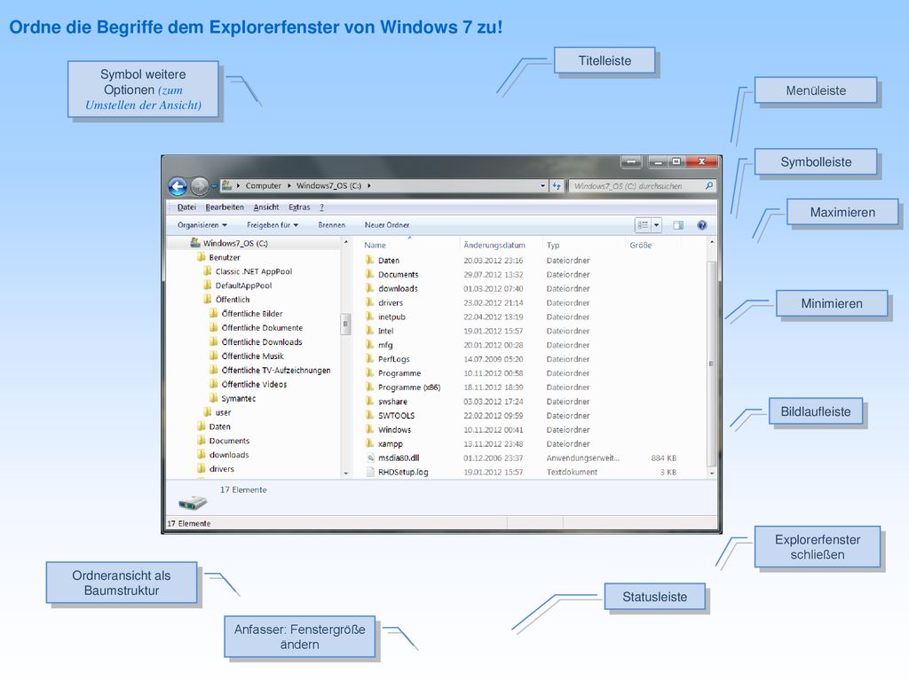Select Windows7_OS (C:) in the folder tree
Screen dimensions: 909x681
click(x=234, y=243)
